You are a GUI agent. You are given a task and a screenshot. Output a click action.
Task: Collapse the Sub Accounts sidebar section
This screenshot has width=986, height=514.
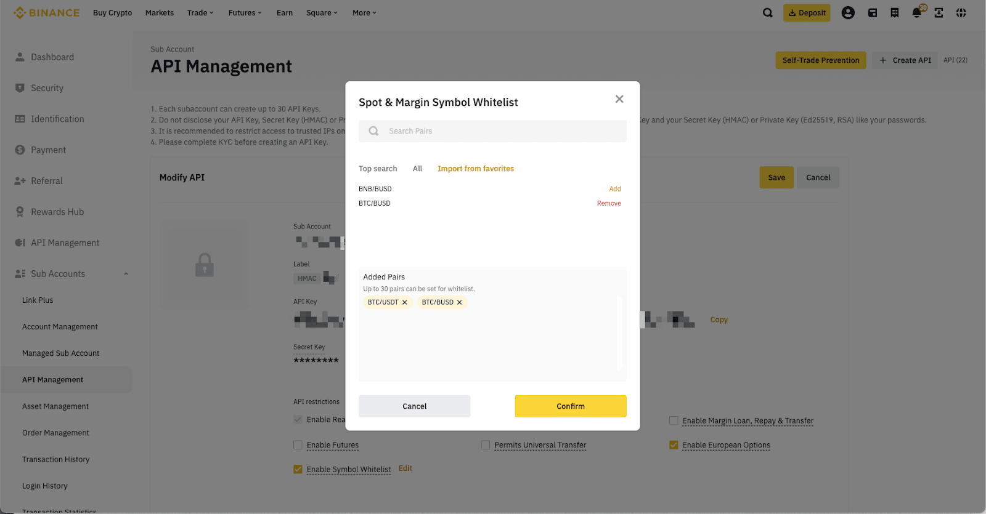click(x=126, y=274)
